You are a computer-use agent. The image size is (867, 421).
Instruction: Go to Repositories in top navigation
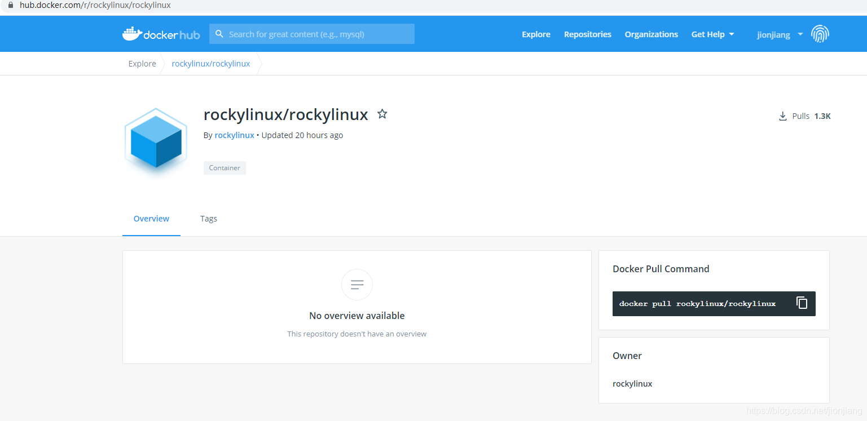[588, 34]
